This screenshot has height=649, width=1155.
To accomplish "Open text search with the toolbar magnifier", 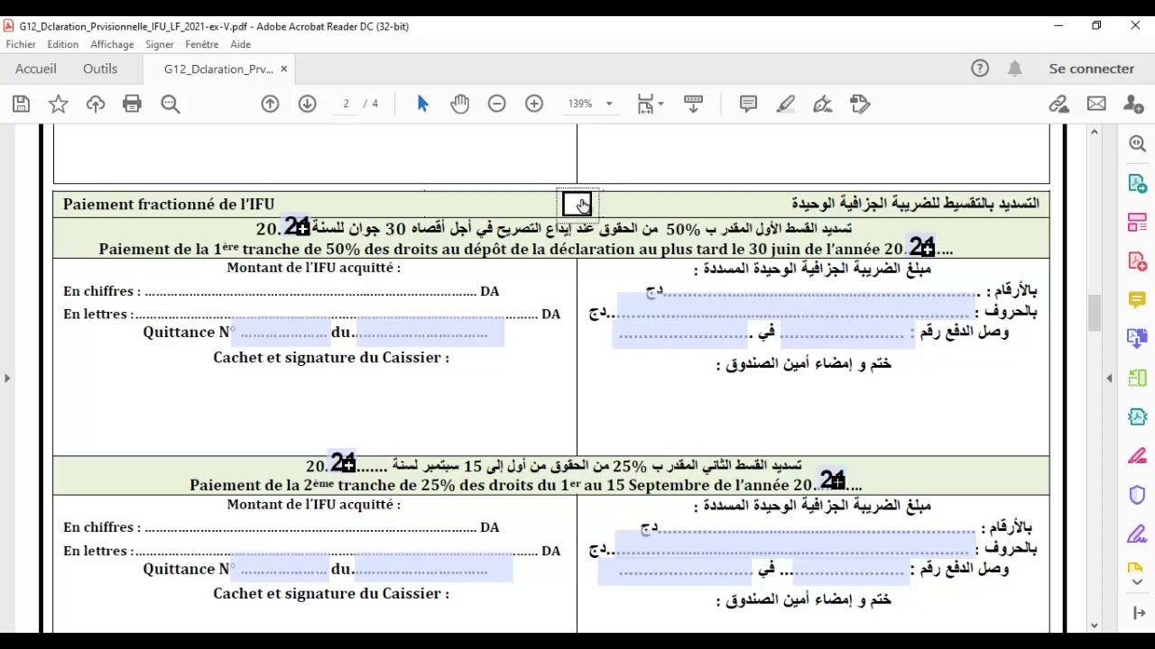I will [x=171, y=104].
